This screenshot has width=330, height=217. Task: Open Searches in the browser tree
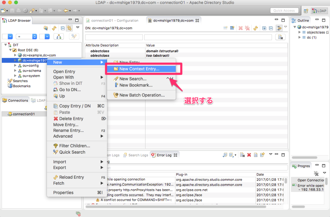(x=18, y=81)
